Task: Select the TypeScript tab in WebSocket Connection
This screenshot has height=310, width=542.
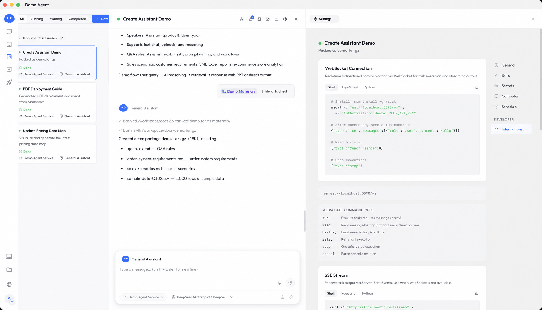Action: tap(350, 87)
